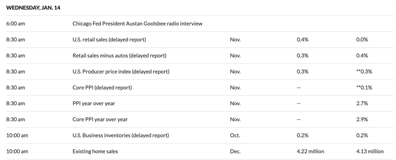396x160 pixels.
Task: Select U.S. retail sales (delayed report) row
Action: [x=109, y=40]
